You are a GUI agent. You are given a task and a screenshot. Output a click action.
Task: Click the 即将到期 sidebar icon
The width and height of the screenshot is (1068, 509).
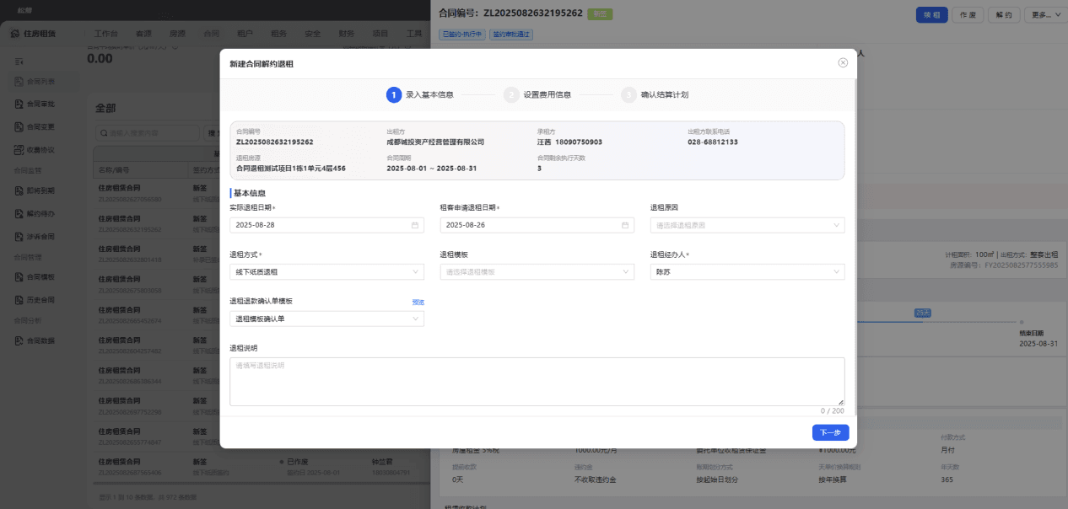pos(19,190)
